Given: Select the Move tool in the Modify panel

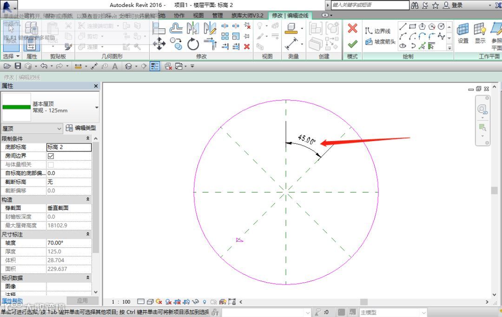Looking at the screenshot, I should click(159, 44).
